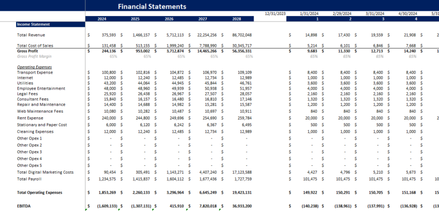Click the 1,234,575 payroll value
The width and height of the screenshot is (439, 211).
coord(108,179)
